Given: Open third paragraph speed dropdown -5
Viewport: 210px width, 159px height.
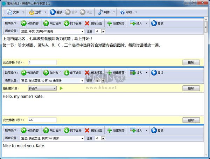Looking at the screenshot, I should 103,138.
